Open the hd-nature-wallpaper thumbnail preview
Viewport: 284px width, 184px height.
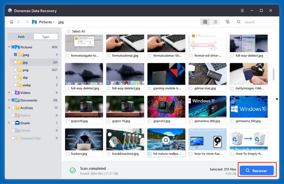coord(166,140)
